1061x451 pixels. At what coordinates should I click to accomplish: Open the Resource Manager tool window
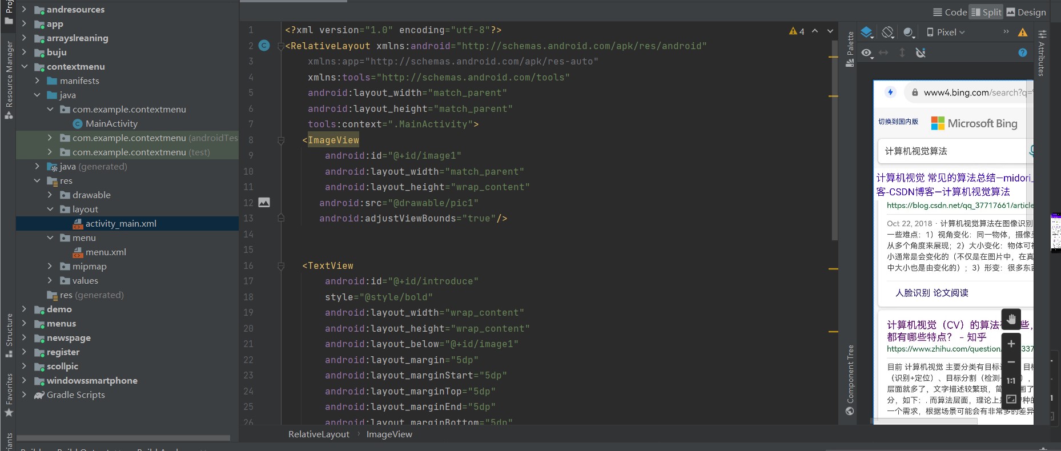[x=9, y=80]
